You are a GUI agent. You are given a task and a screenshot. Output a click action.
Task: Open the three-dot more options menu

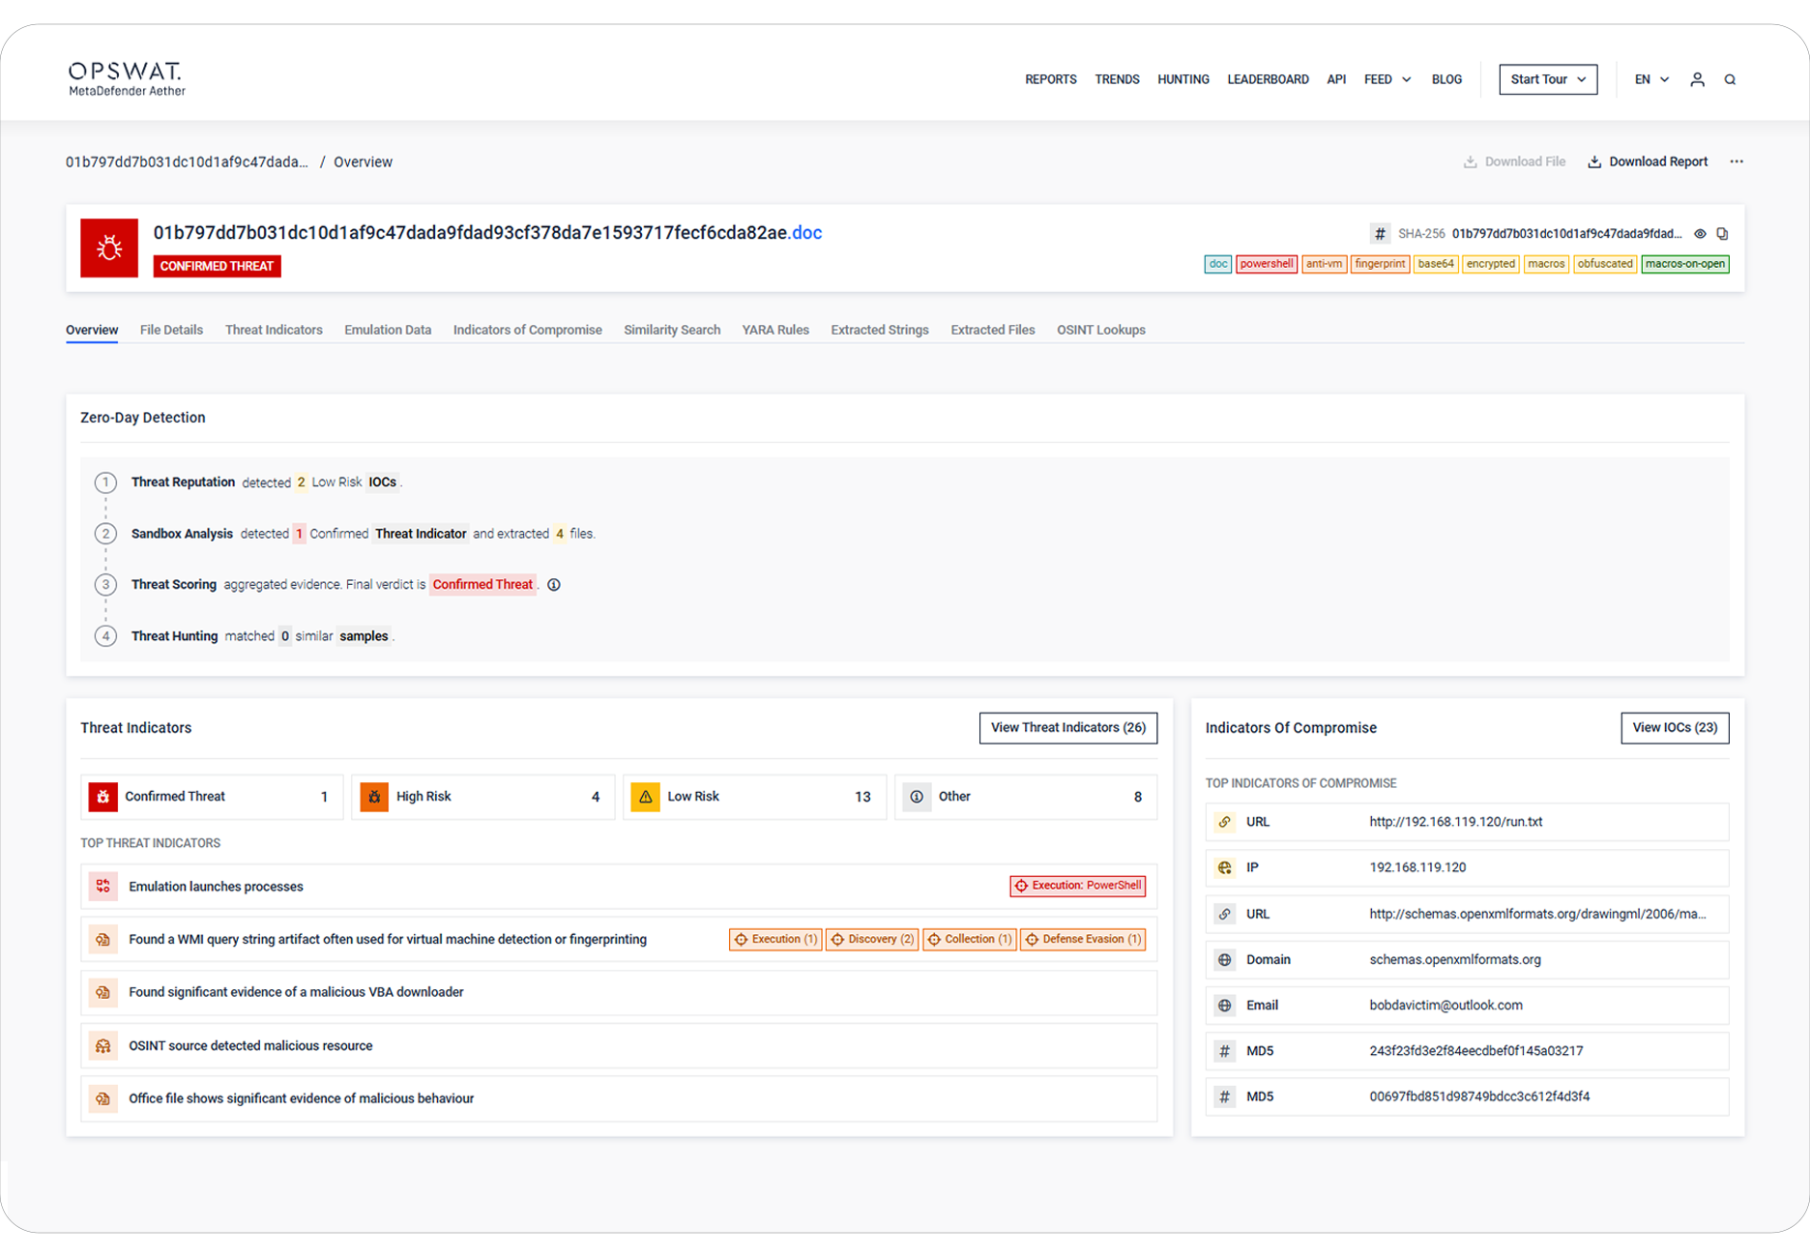[1737, 161]
